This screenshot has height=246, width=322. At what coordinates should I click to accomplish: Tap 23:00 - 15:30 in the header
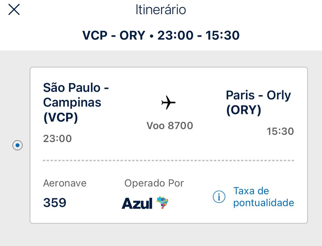coord(198,35)
